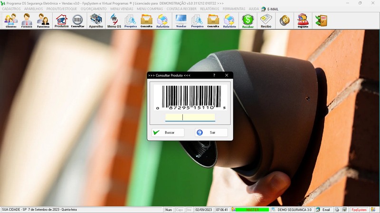Open the Clientes toolbar icon
This screenshot has width=380, height=213.
pyautogui.click(x=11, y=21)
